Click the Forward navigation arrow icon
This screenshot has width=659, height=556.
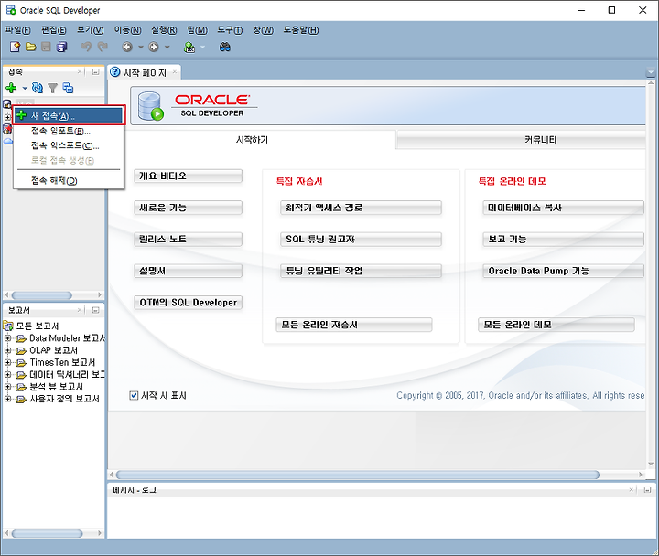click(x=154, y=47)
